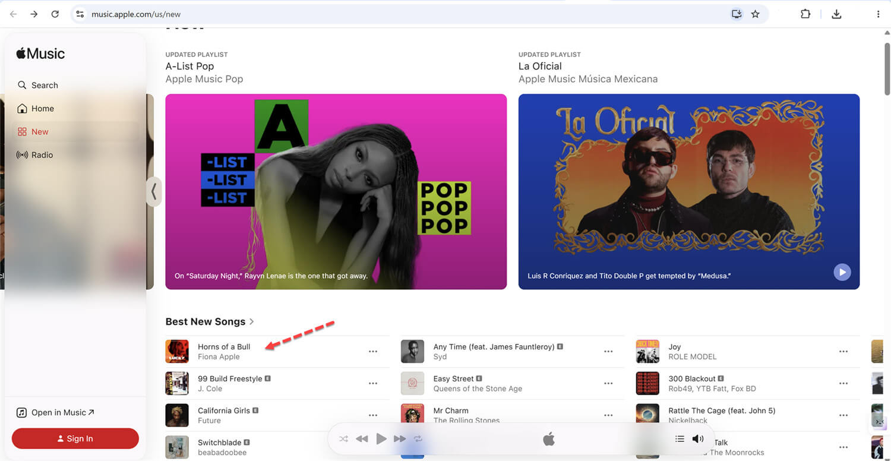This screenshot has width=891, height=461.
Task: Open more options for Horns of a Bull
Action: tap(373, 352)
